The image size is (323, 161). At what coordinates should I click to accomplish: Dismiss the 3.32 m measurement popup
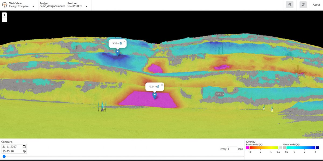click(x=124, y=42)
